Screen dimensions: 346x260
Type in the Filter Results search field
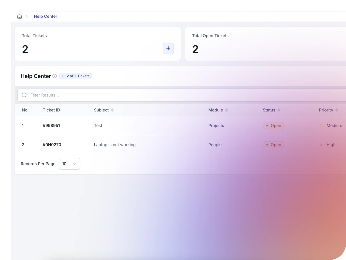166,95
